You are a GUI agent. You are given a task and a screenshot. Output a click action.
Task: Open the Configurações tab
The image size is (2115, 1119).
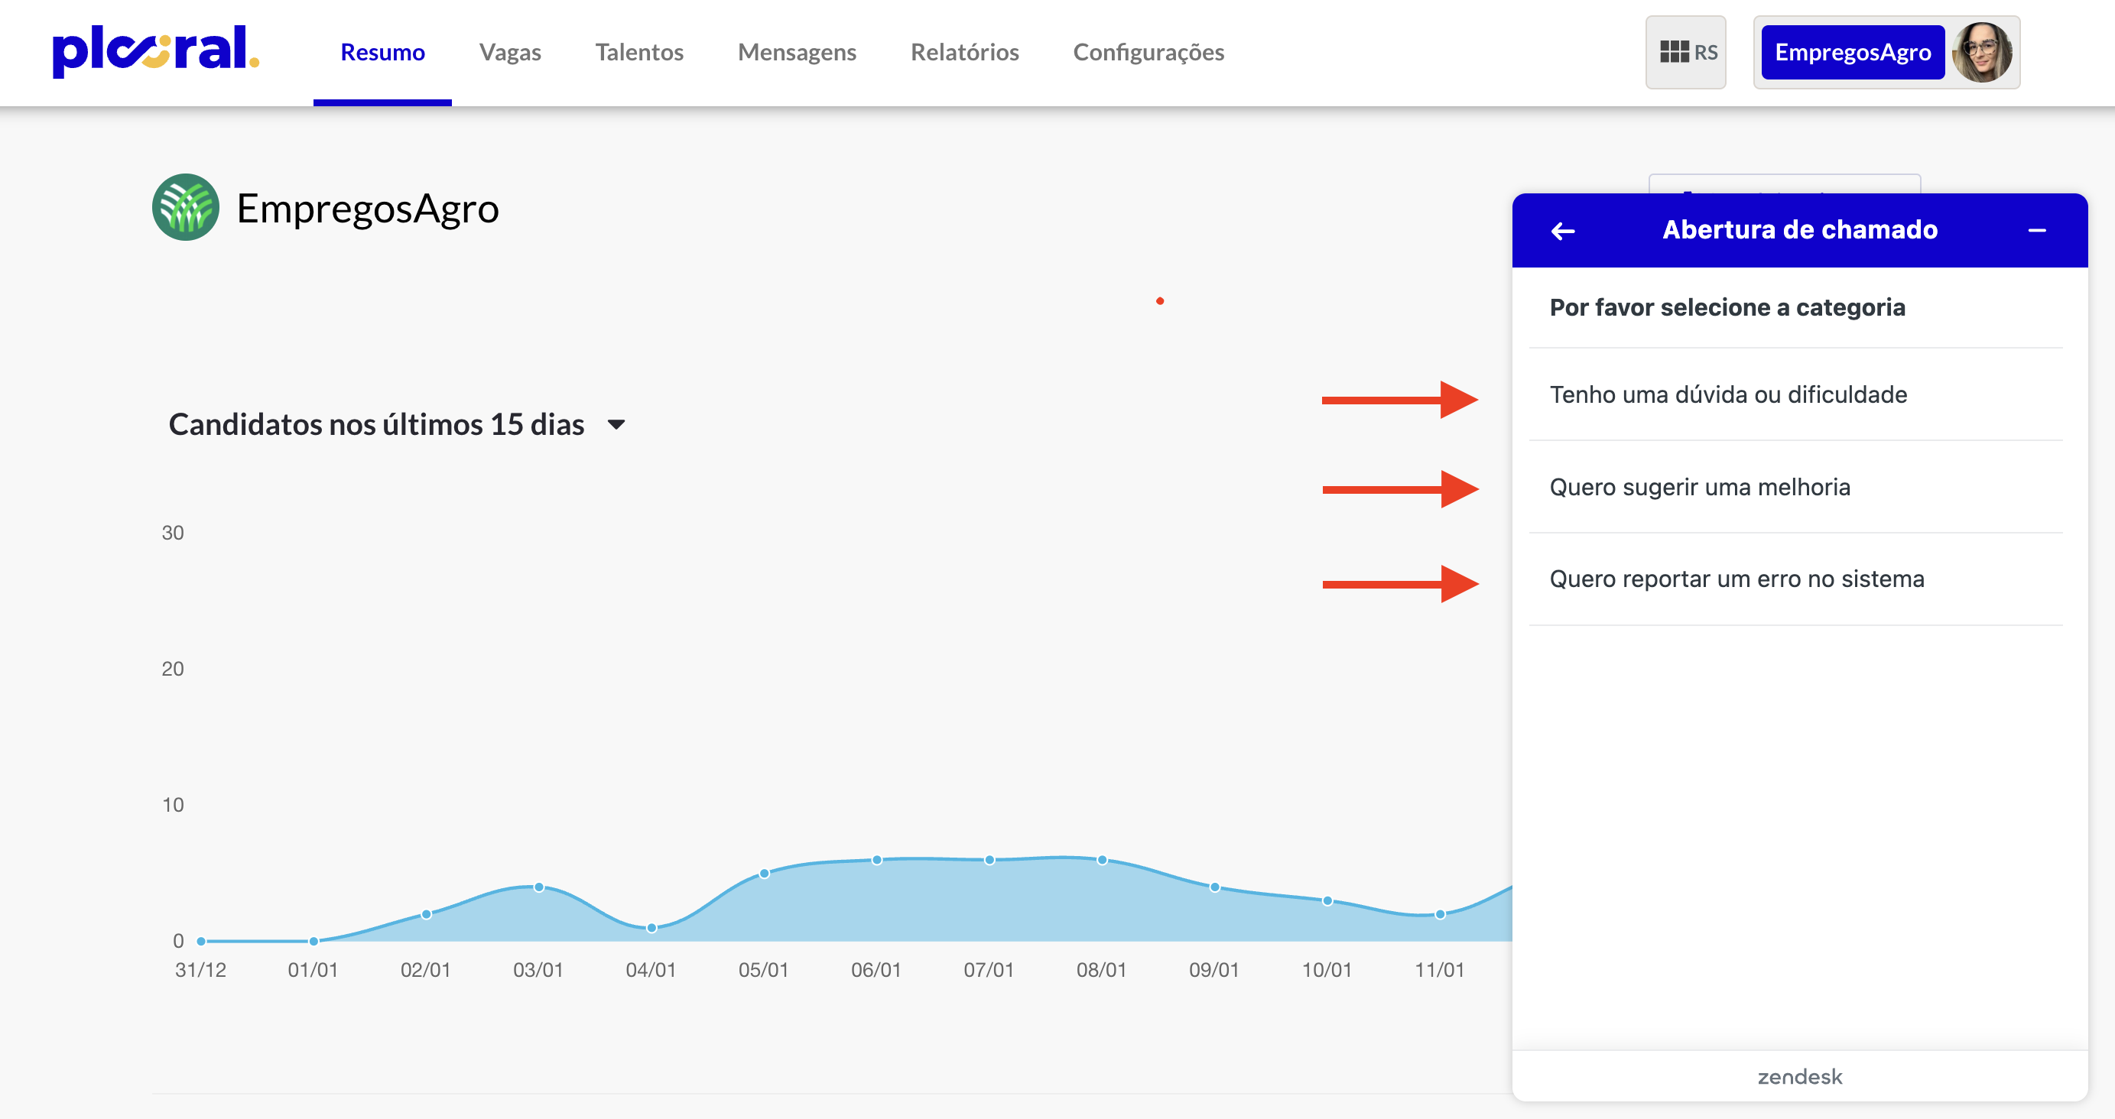1148,52
